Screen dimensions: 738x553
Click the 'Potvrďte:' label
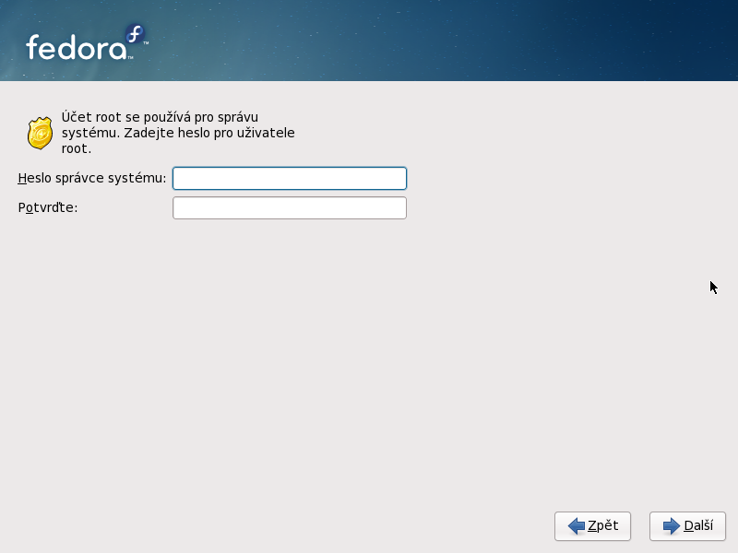tap(48, 207)
